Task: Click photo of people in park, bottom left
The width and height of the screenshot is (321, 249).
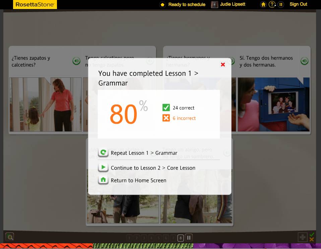Action: [x=123, y=209]
